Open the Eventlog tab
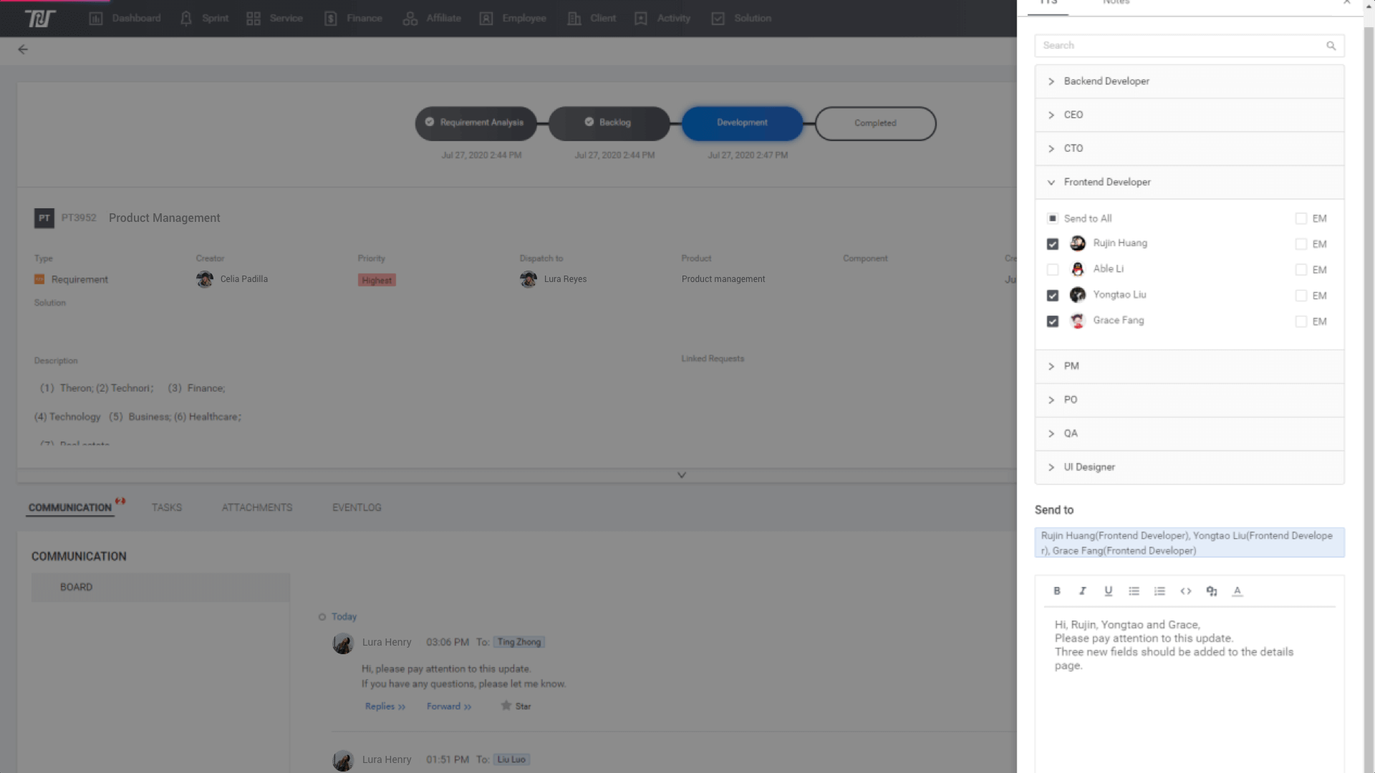The height and width of the screenshot is (773, 1375). pyautogui.click(x=357, y=507)
